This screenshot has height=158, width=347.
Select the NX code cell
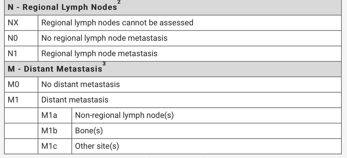pyautogui.click(x=21, y=23)
